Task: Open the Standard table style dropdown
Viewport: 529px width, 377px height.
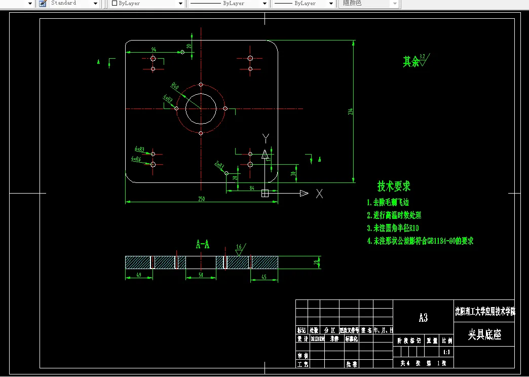Action: point(95,4)
